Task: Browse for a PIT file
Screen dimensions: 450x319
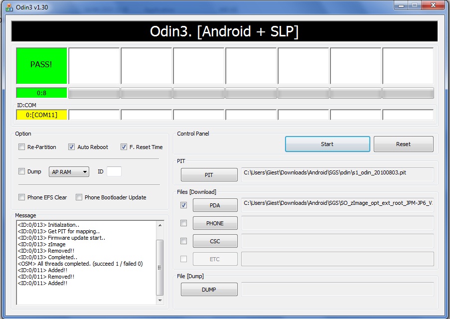Action: [x=209, y=174]
